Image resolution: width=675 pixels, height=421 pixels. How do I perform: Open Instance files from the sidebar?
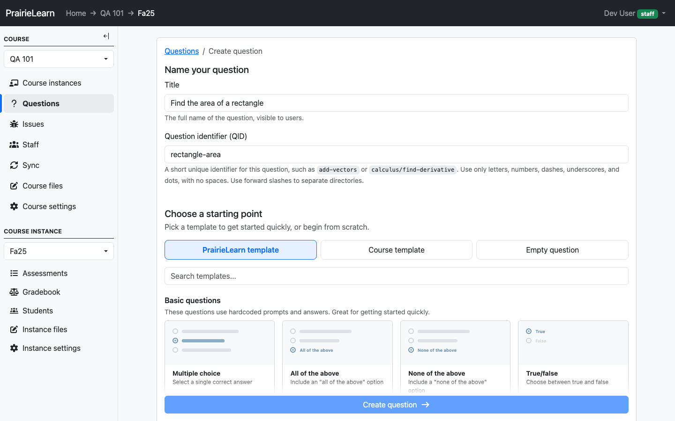(59, 329)
